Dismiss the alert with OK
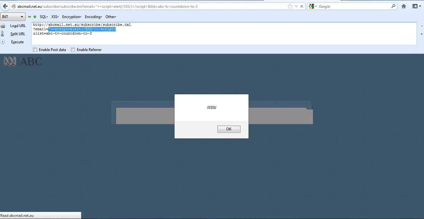Image resolution: width=424 pixels, height=219 pixels. (x=229, y=129)
